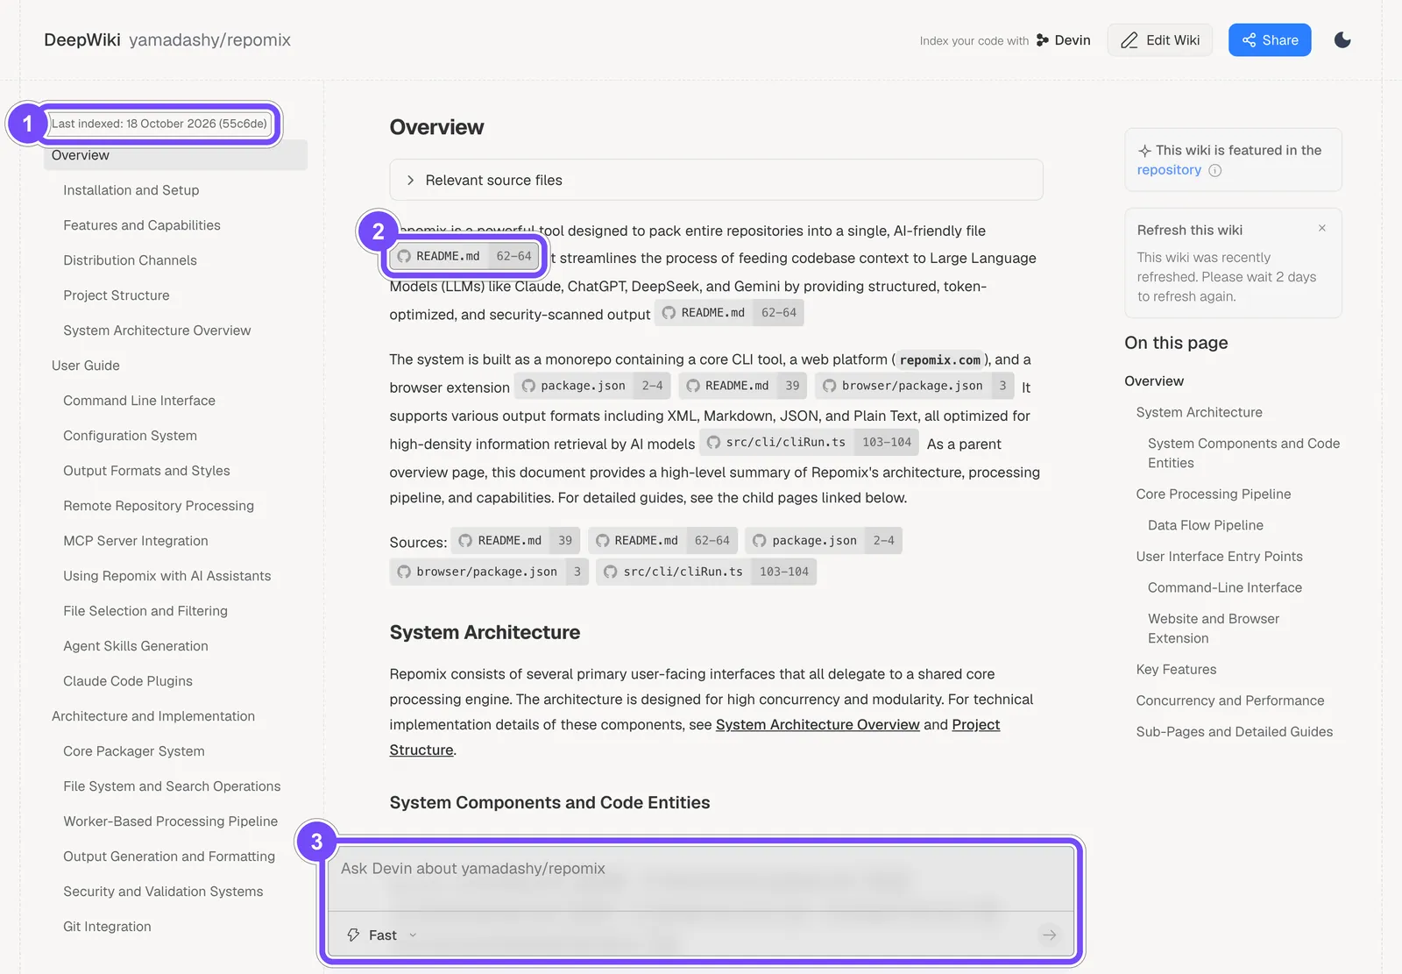Open the Fast mode dropdown
This screenshot has height=974, width=1402.
[x=382, y=935]
